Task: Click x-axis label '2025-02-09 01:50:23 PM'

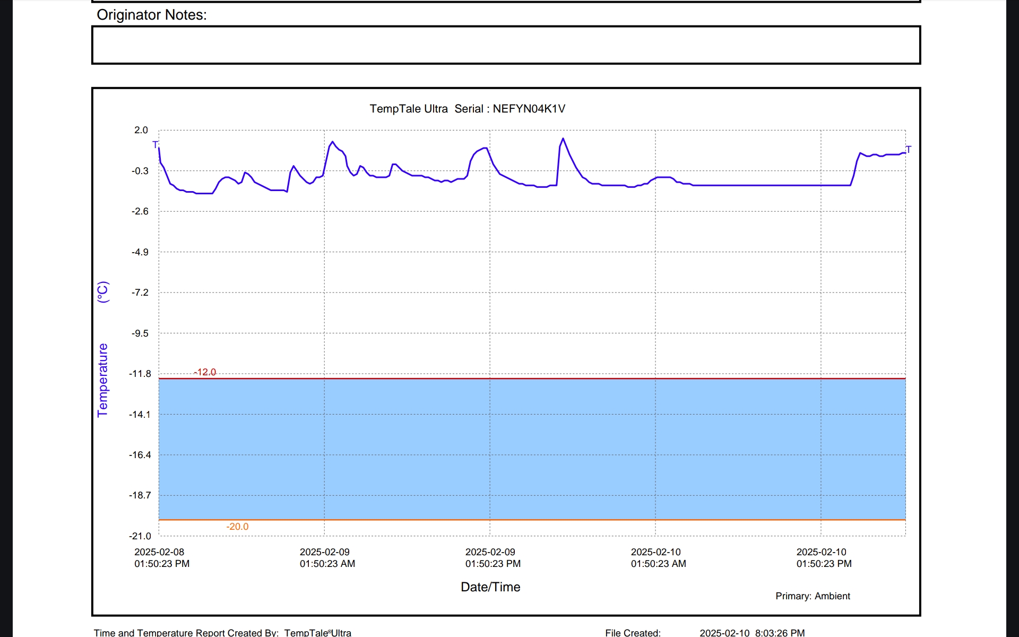Action: click(493, 558)
